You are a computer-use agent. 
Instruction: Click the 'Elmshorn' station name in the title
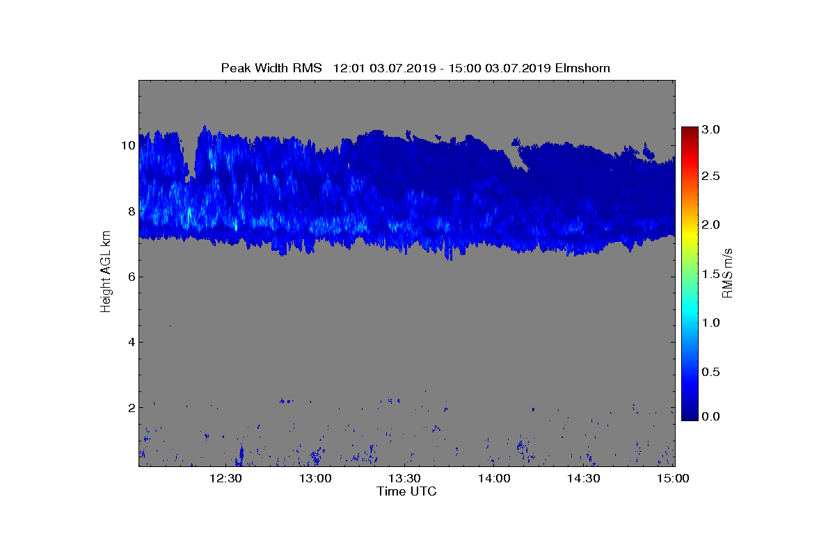tap(582, 68)
